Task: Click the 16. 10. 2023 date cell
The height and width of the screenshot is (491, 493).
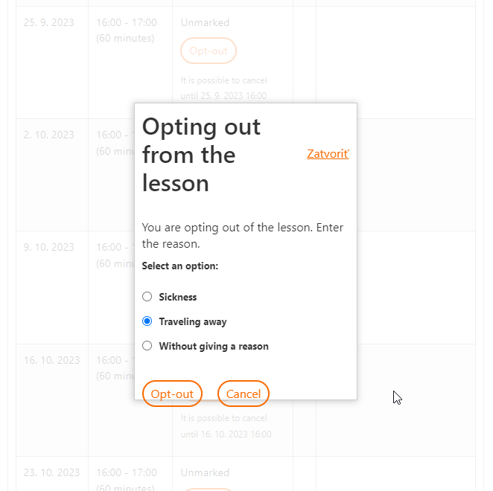Action: [51, 360]
